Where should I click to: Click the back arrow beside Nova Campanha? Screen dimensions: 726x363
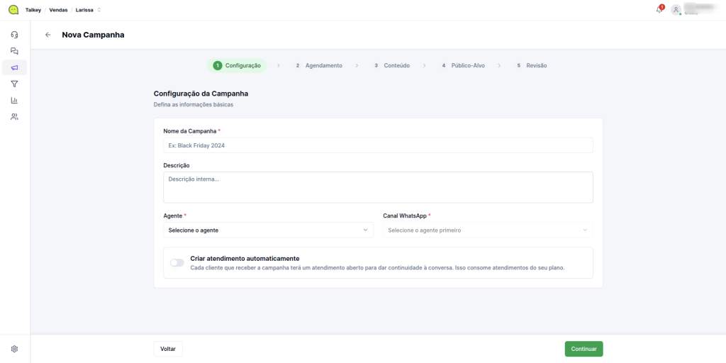pyautogui.click(x=48, y=35)
